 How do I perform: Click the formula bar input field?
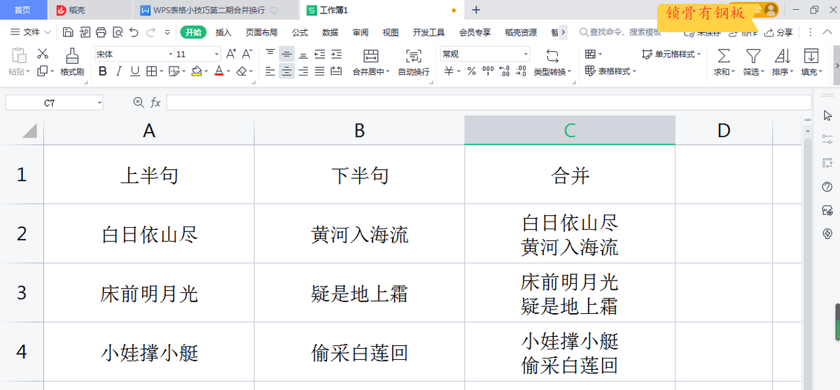click(488, 103)
